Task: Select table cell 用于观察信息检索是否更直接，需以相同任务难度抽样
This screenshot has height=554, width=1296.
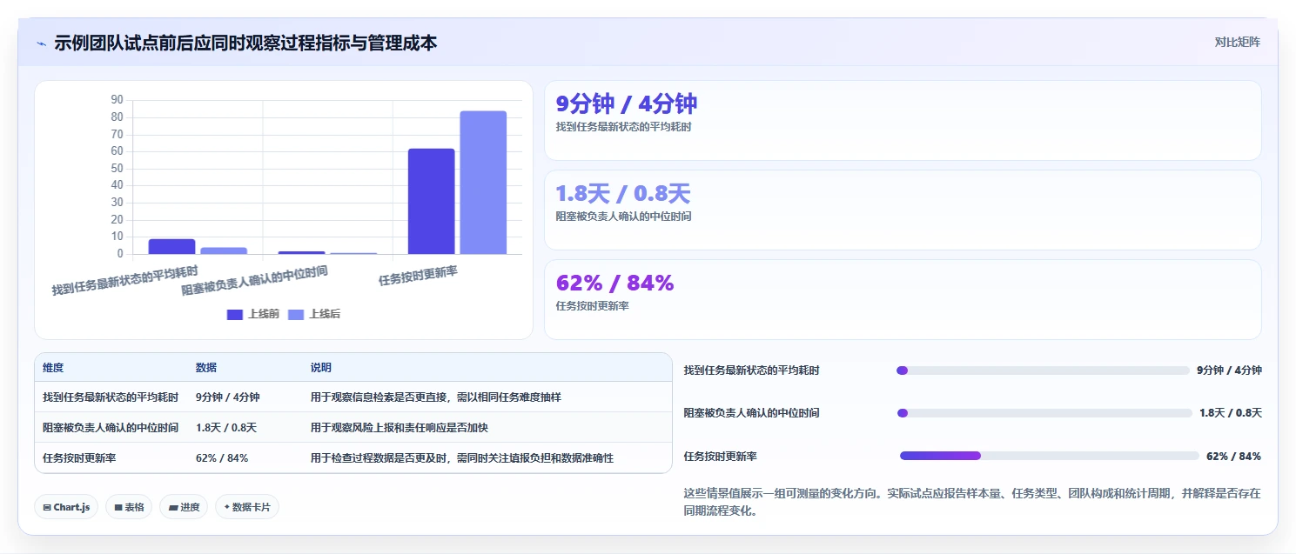Action: pyautogui.click(x=436, y=397)
